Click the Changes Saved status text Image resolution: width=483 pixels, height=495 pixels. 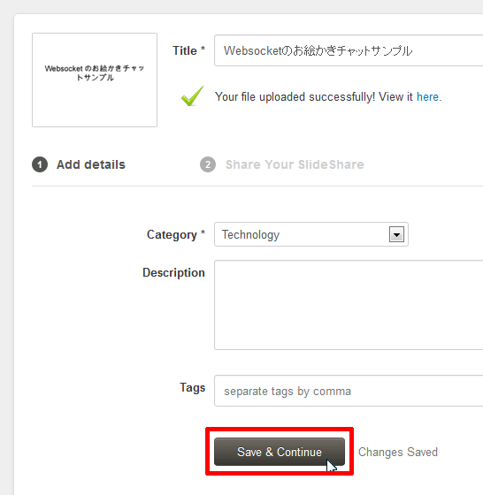398,452
